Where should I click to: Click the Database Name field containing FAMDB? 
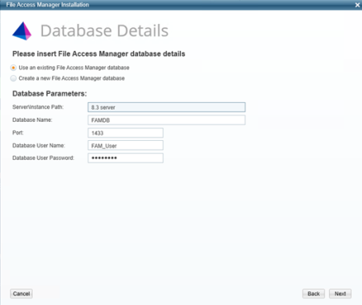pyautogui.click(x=167, y=120)
